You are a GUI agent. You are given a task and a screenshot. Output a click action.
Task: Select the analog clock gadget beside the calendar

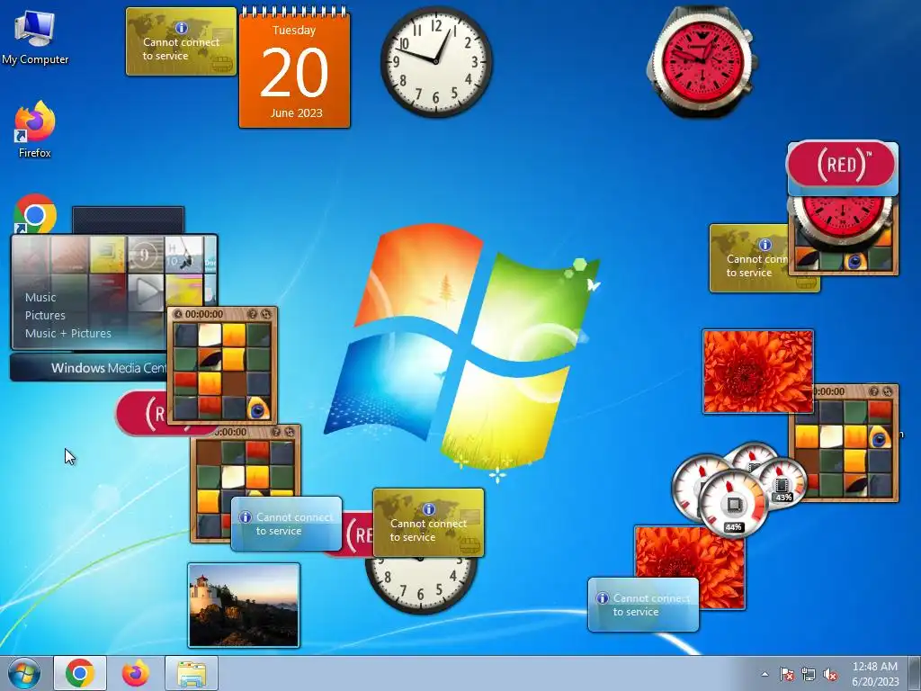tap(436, 61)
